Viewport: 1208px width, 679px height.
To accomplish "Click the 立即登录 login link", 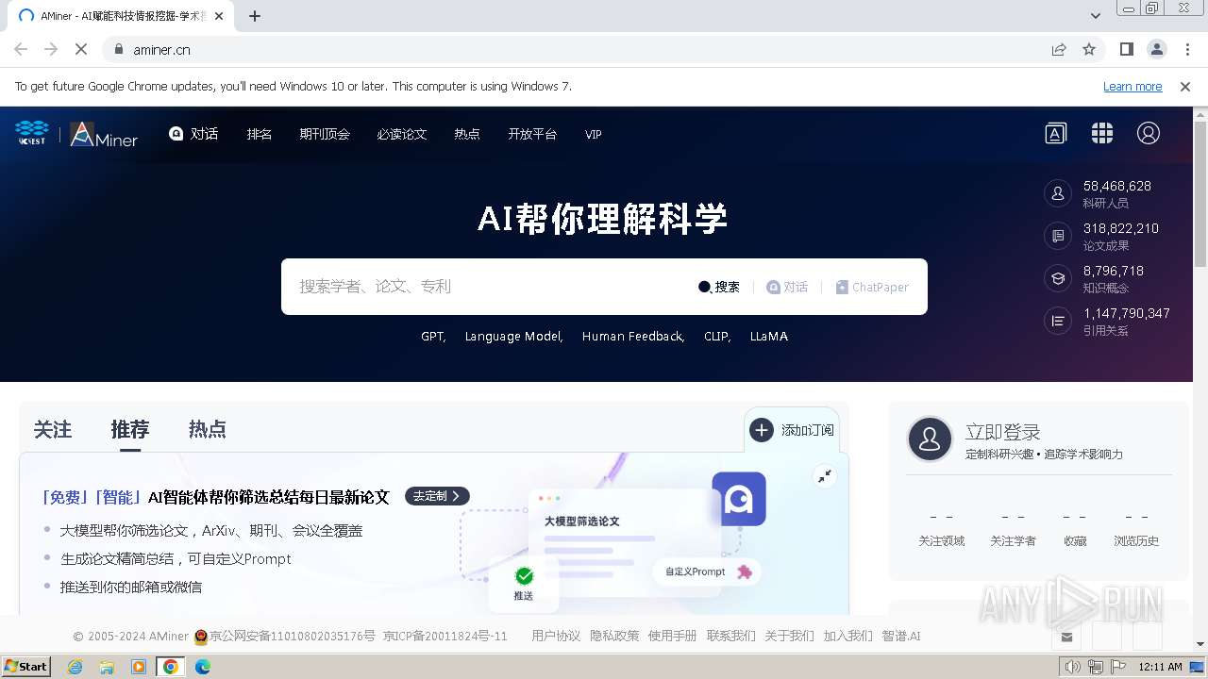I will tap(1002, 432).
